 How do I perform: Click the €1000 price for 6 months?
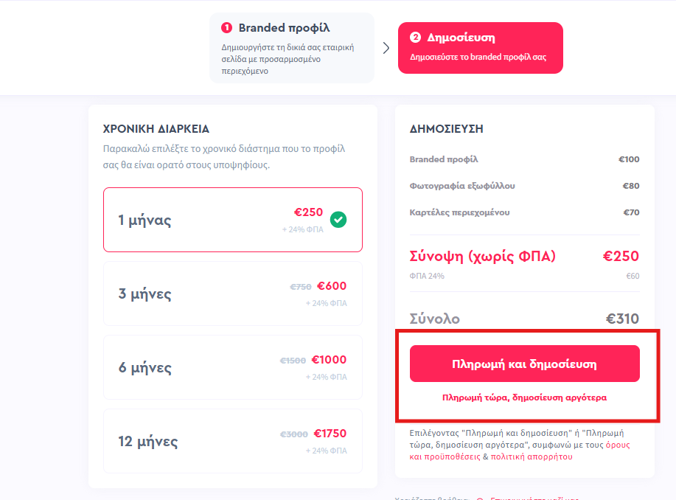click(329, 360)
